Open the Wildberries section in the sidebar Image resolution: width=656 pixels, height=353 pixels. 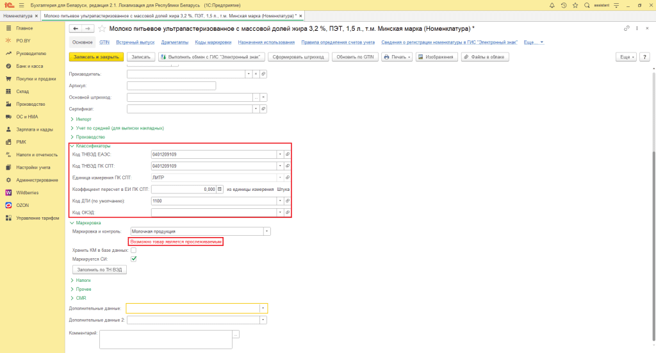pos(29,192)
